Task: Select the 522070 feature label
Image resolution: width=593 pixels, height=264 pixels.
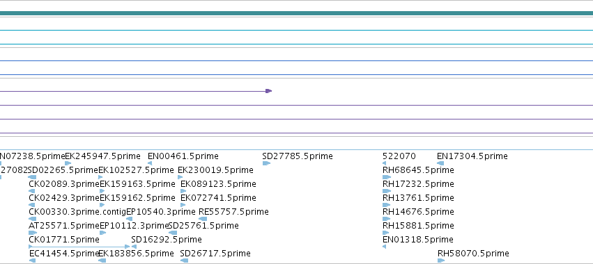Action: pyautogui.click(x=399, y=156)
